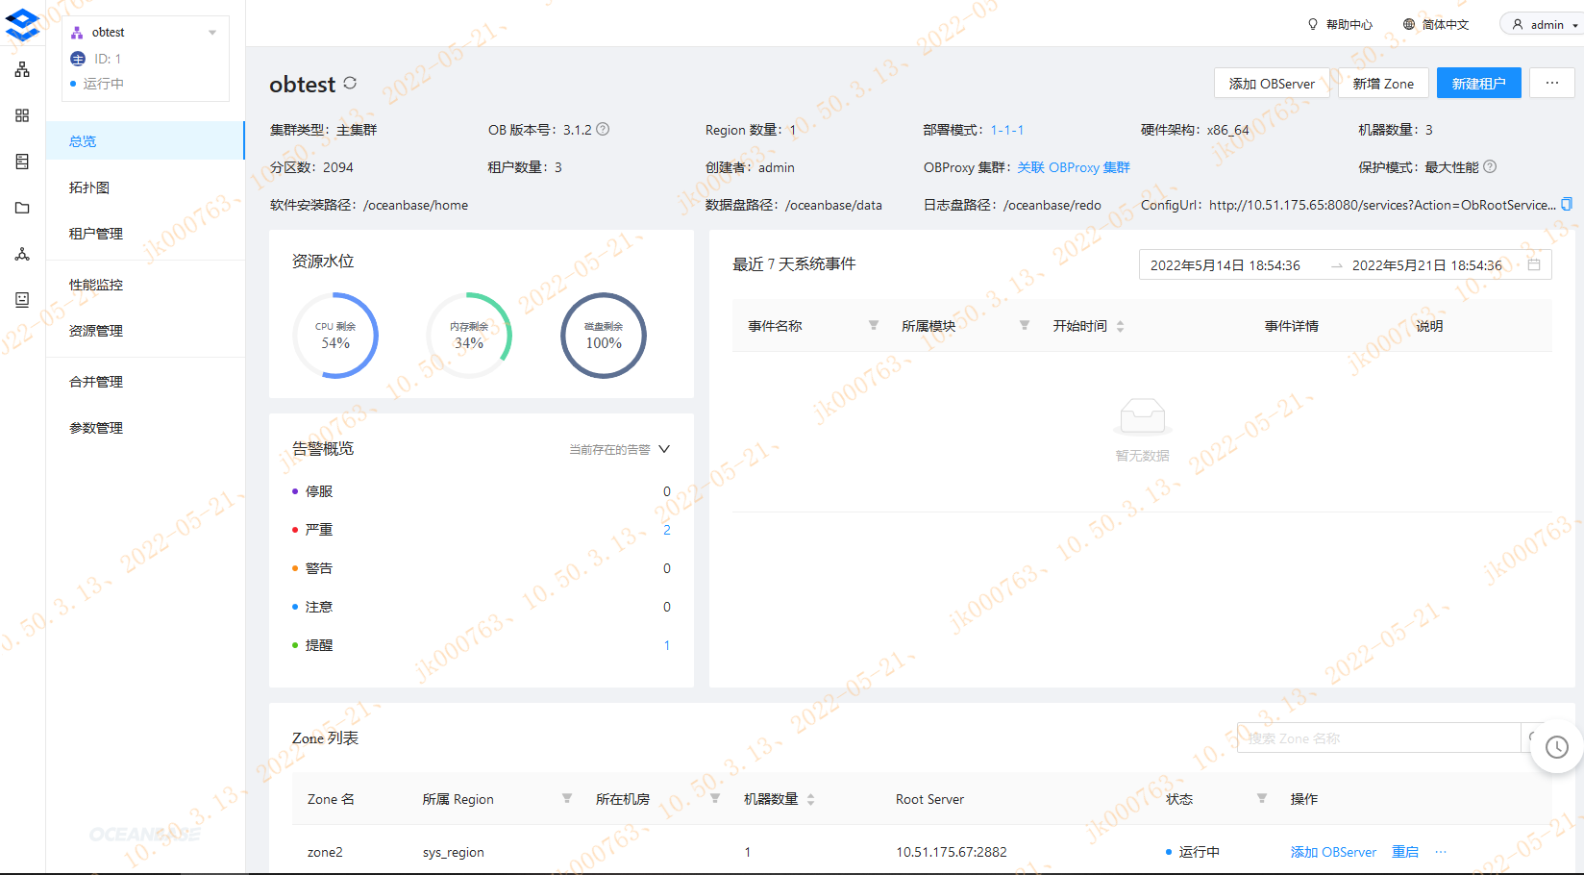Switch language via 简体中文 text
This screenshot has height=875, width=1584.
pyautogui.click(x=1446, y=25)
